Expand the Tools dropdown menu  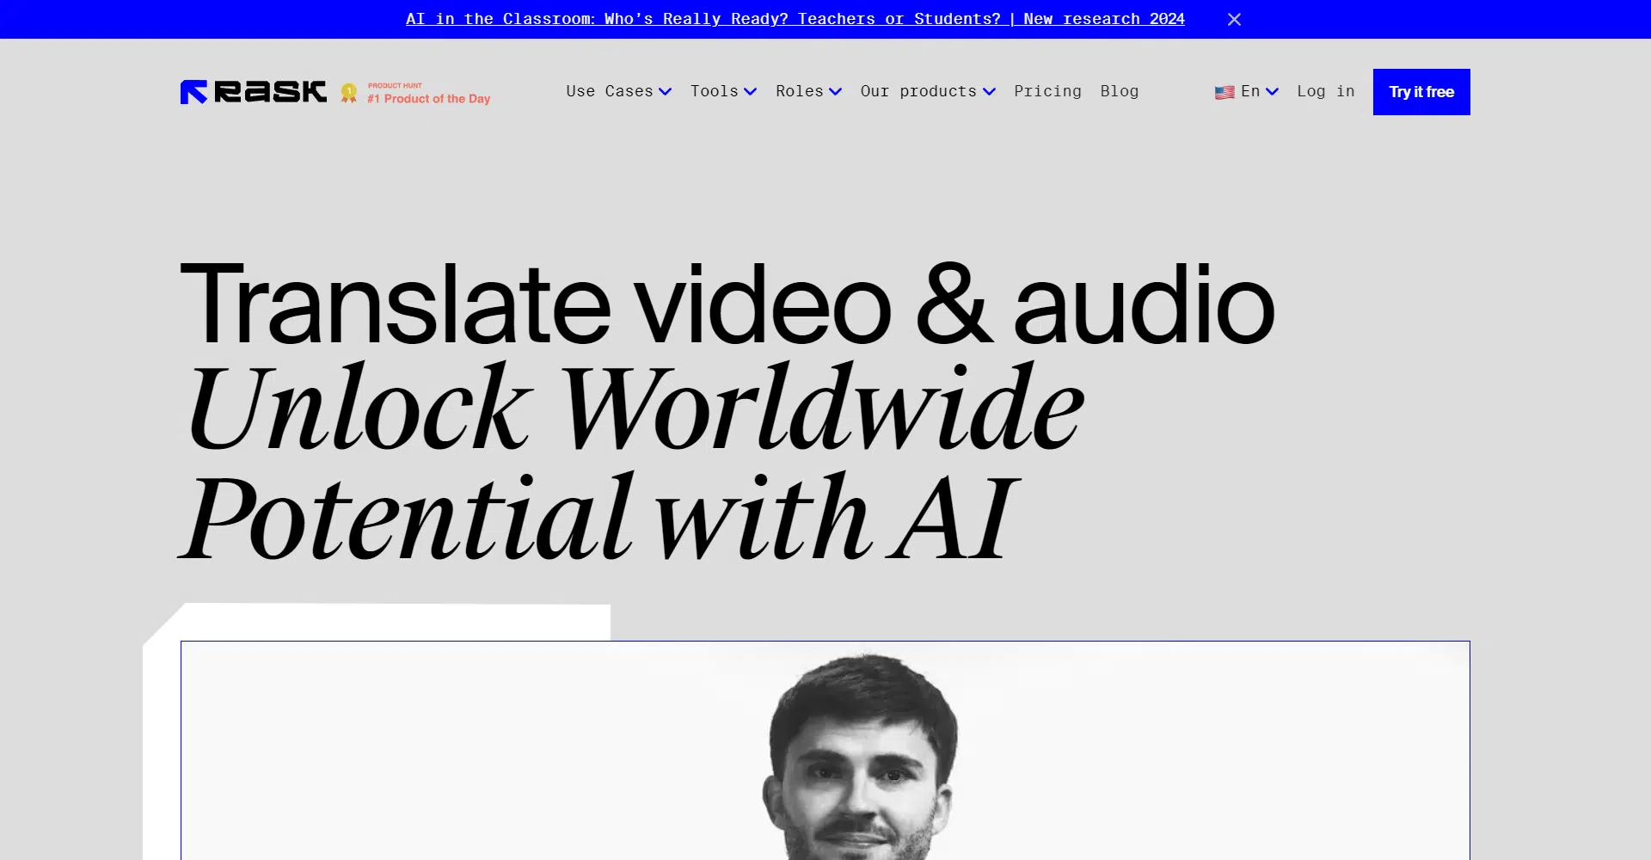pos(722,91)
